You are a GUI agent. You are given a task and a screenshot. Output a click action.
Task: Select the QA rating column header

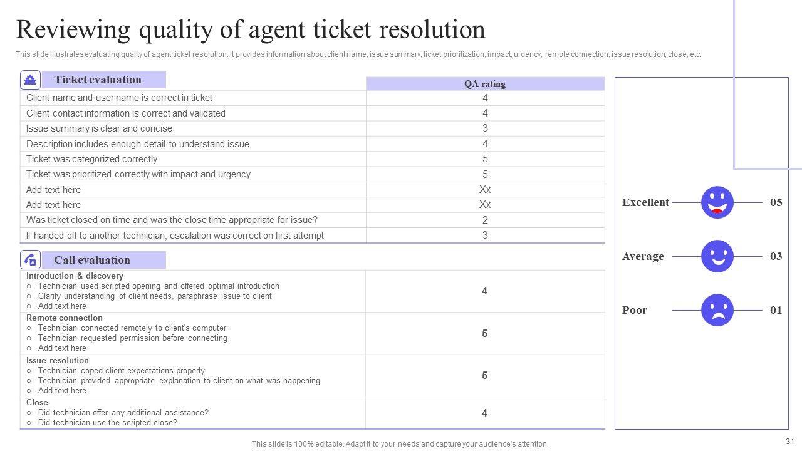[485, 84]
